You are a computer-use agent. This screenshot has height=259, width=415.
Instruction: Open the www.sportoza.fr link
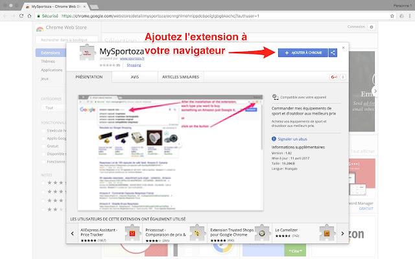pyautogui.click(x=132, y=58)
